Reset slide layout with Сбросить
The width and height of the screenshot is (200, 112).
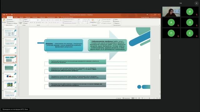(x=26, y=21)
